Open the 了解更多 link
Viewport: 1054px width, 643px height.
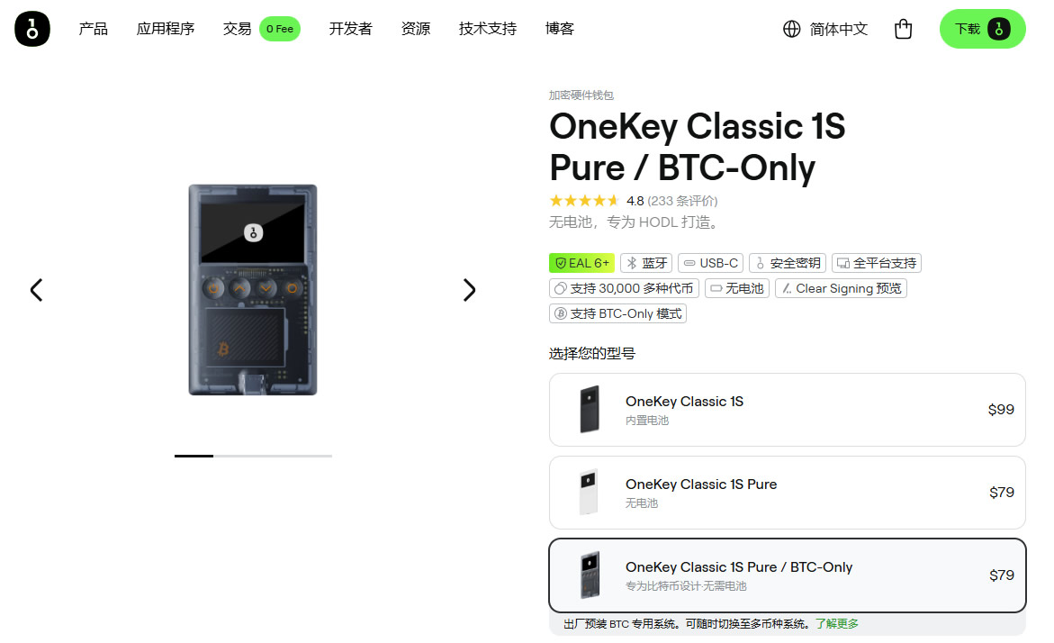click(x=839, y=623)
